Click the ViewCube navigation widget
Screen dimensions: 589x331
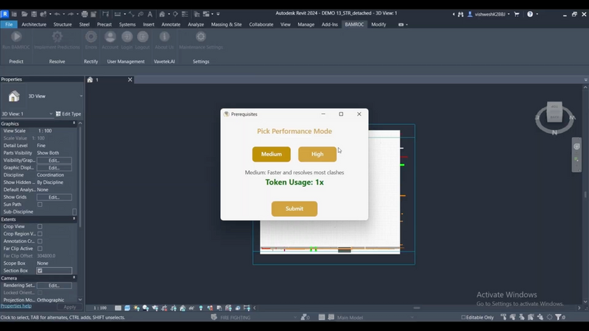pyautogui.click(x=554, y=118)
